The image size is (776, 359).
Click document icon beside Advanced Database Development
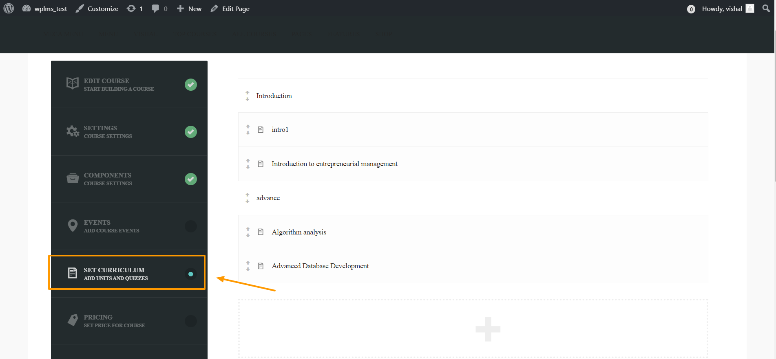261,266
